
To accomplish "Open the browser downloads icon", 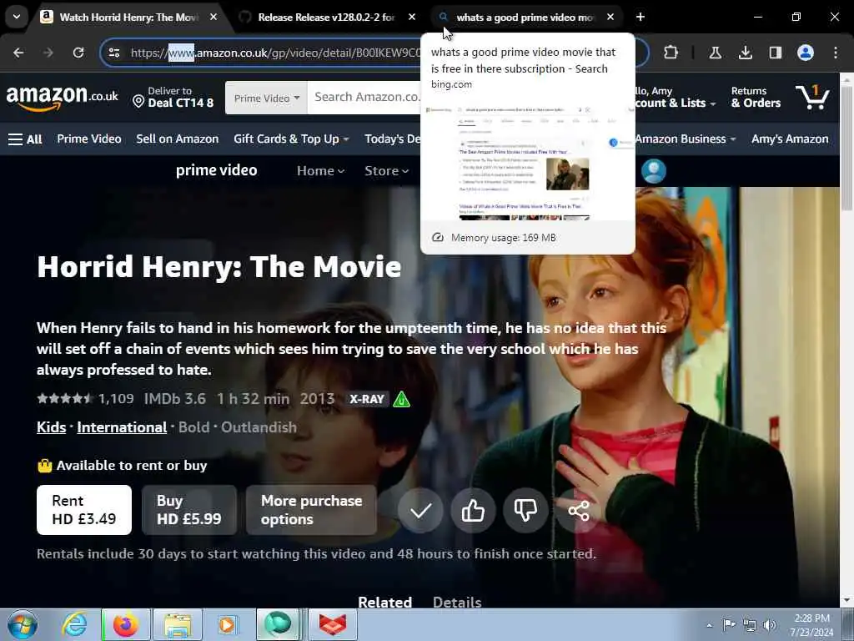I will click(745, 53).
